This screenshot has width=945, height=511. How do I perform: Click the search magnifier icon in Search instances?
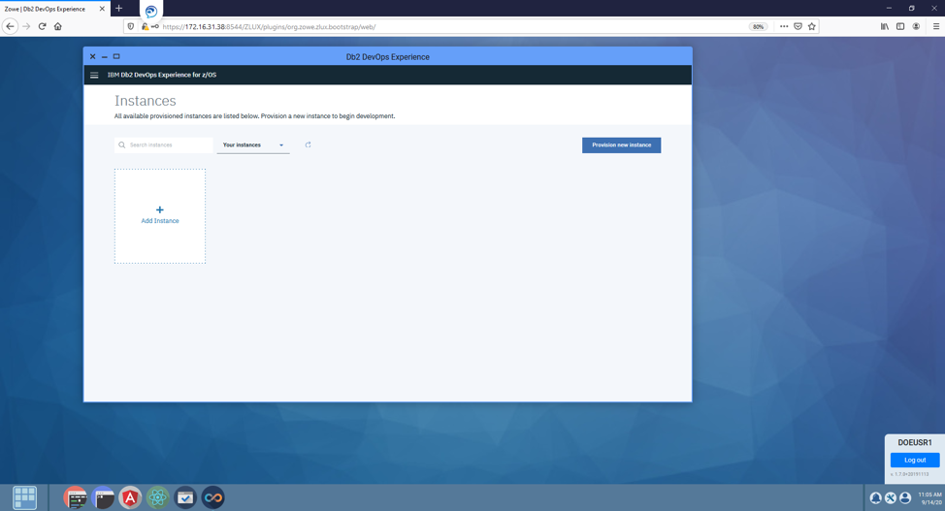[121, 144]
